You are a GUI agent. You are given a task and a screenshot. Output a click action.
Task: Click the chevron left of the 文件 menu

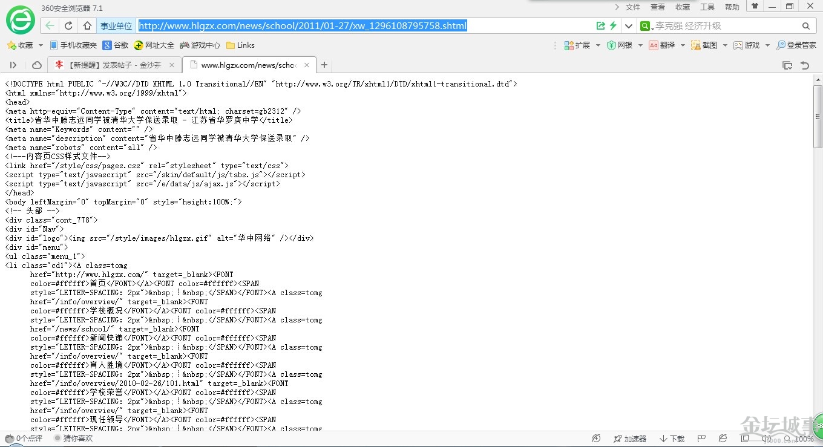(617, 7)
